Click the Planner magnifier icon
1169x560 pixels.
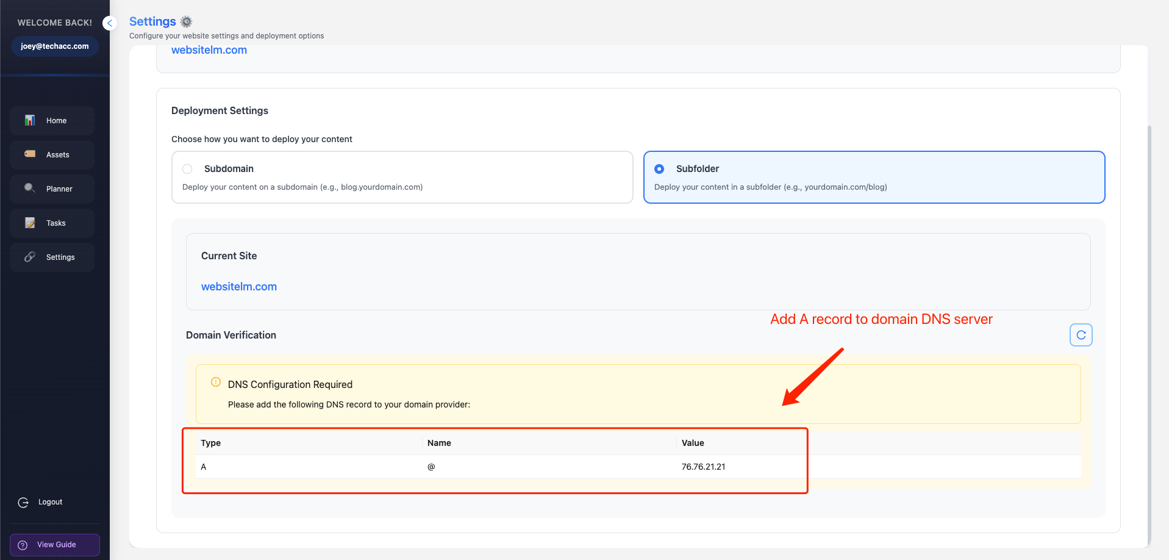point(30,188)
